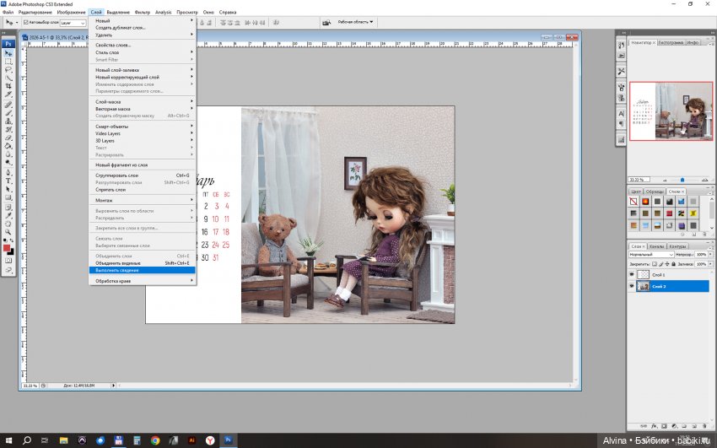Open the Нормальный blend mode dropdown
This screenshot has height=448, width=717.
(x=652, y=254)
